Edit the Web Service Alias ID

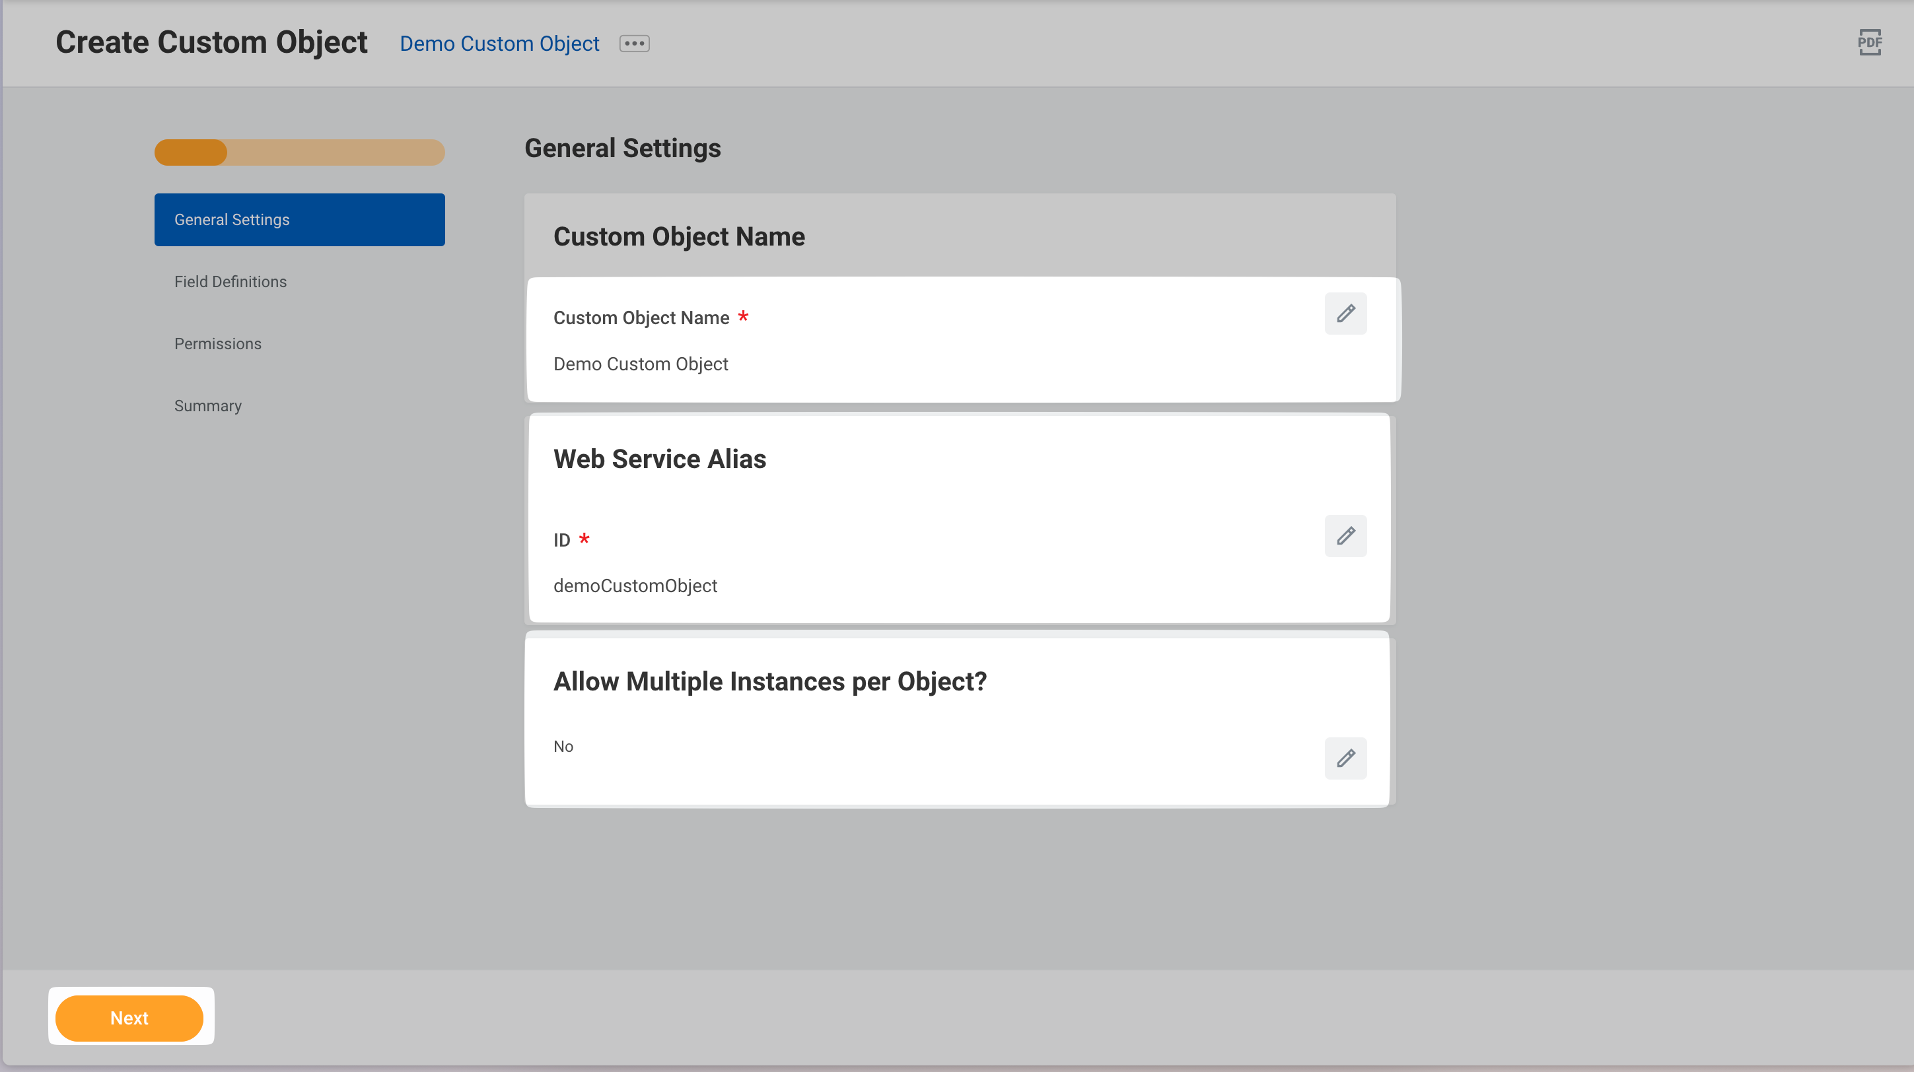click(1345, 536)
